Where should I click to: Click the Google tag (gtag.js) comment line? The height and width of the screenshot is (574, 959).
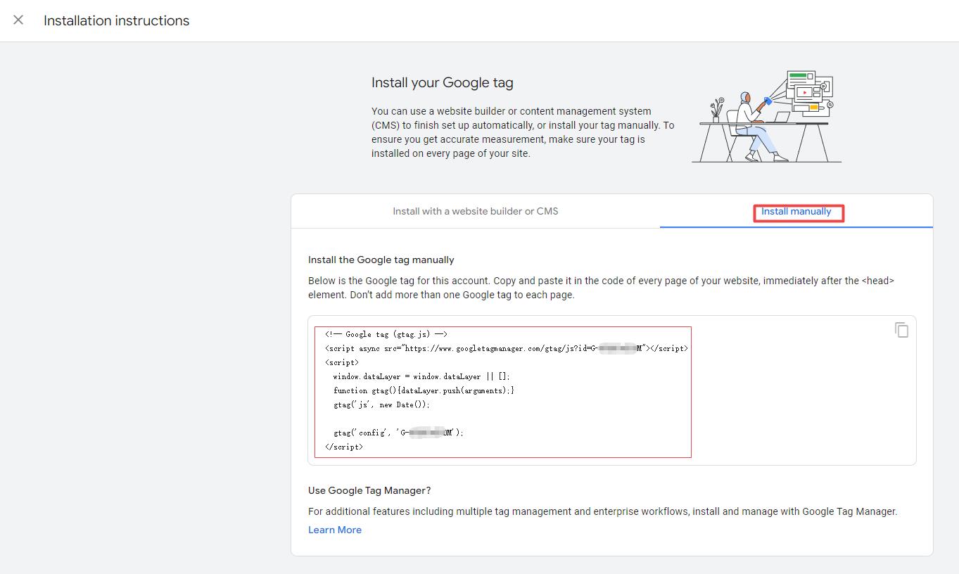(386, 334)
